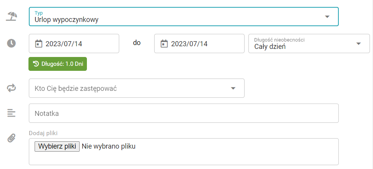This screenshot has width=373, height=169.
Task: Click the Notatka text field
Action: tap(183, 113)
